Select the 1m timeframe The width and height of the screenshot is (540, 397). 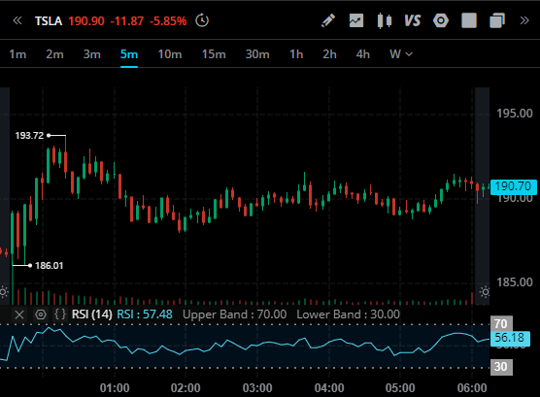click(x=17, y=54)
